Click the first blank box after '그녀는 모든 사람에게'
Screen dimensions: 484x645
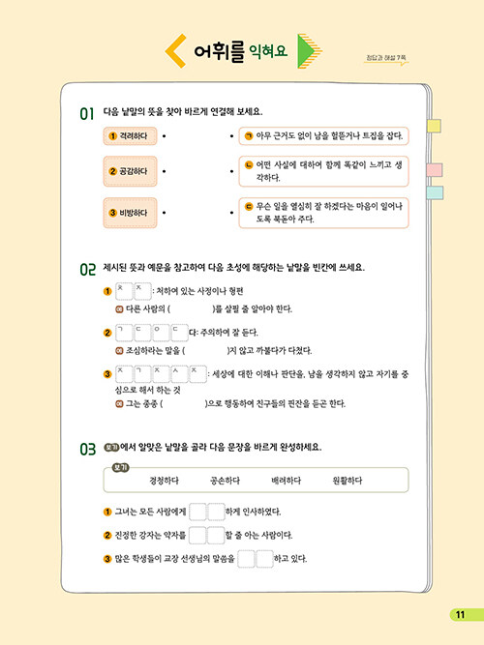point(197,513)
